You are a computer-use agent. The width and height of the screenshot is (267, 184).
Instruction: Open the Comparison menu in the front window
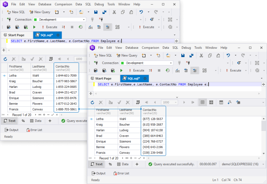[150, 48]
